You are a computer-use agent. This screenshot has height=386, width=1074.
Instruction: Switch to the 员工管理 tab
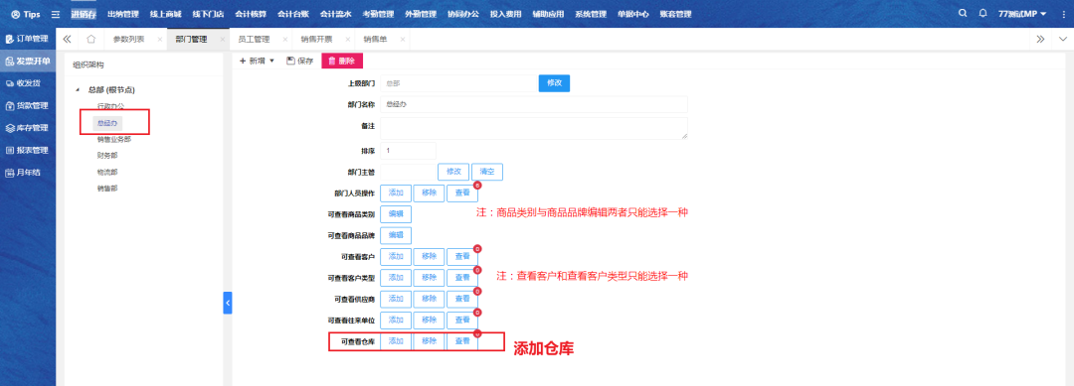(254, 40)
